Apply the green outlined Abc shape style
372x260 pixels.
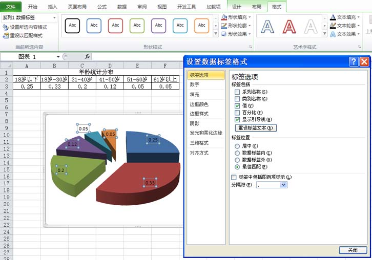pos(137,26)
